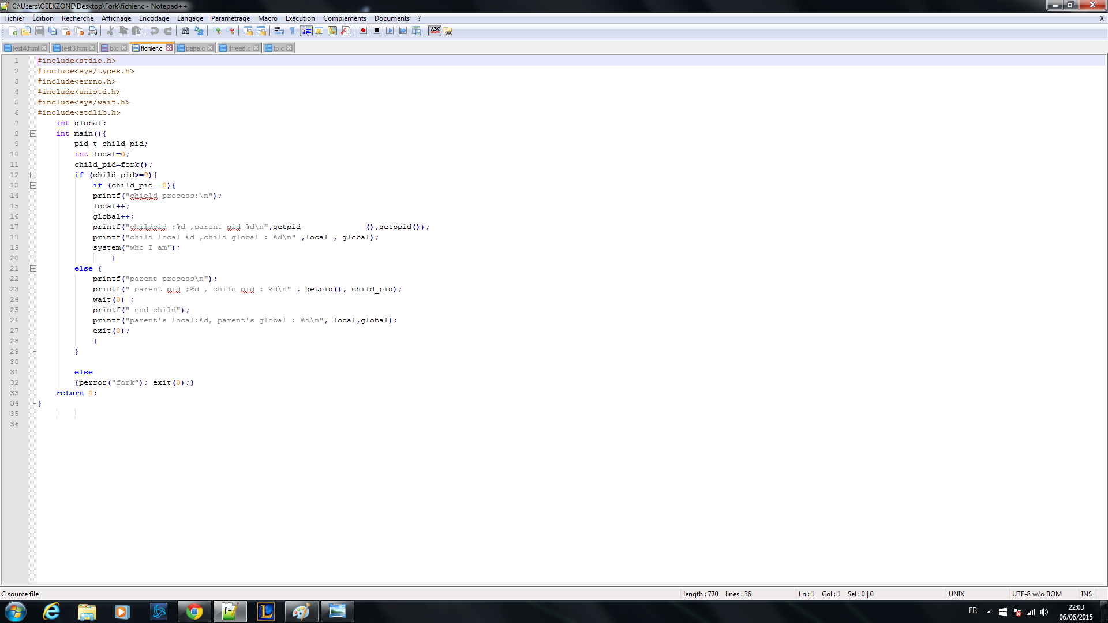Click the Playback macro icon

coord(390,31)
